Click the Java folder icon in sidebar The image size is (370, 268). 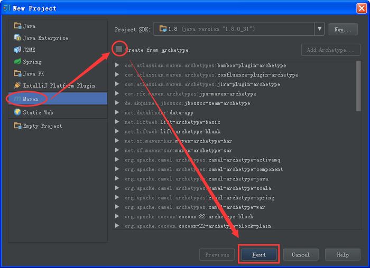tap(17, 26)
